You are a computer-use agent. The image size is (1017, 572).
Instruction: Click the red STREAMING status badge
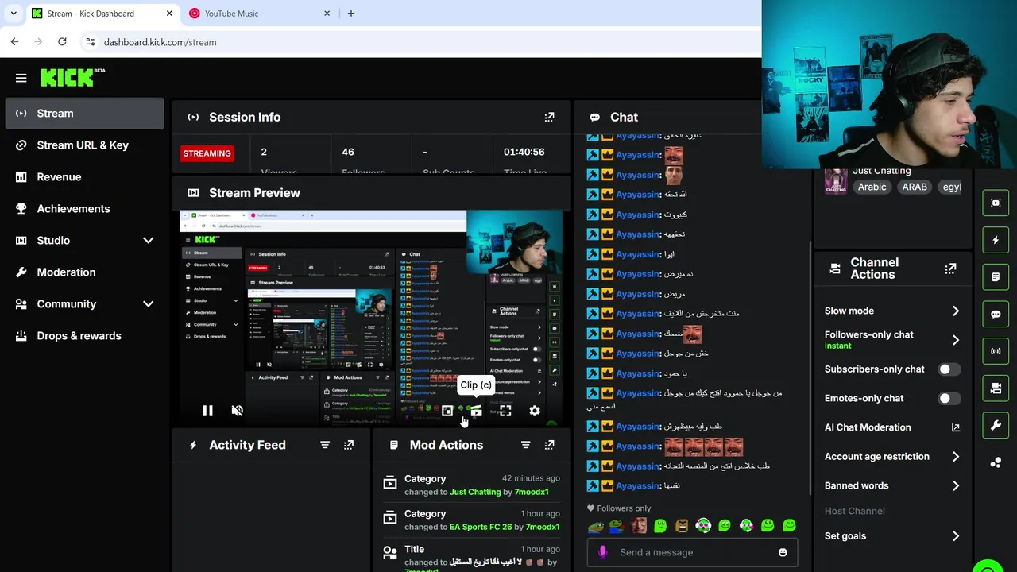point(207,153)
